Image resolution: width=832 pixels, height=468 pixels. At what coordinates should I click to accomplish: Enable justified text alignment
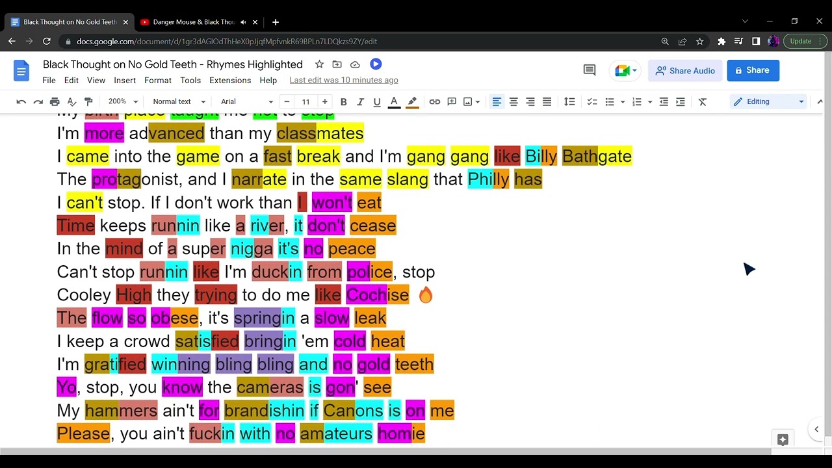pyautogui.click(x=547, y=101)
